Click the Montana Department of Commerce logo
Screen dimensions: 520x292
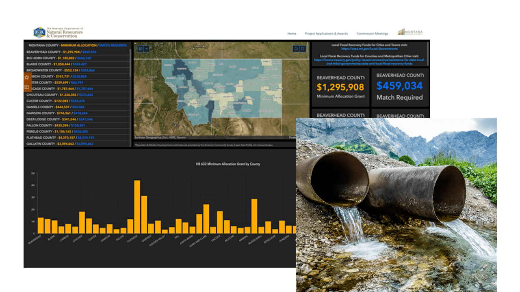[x=410, y=32]
